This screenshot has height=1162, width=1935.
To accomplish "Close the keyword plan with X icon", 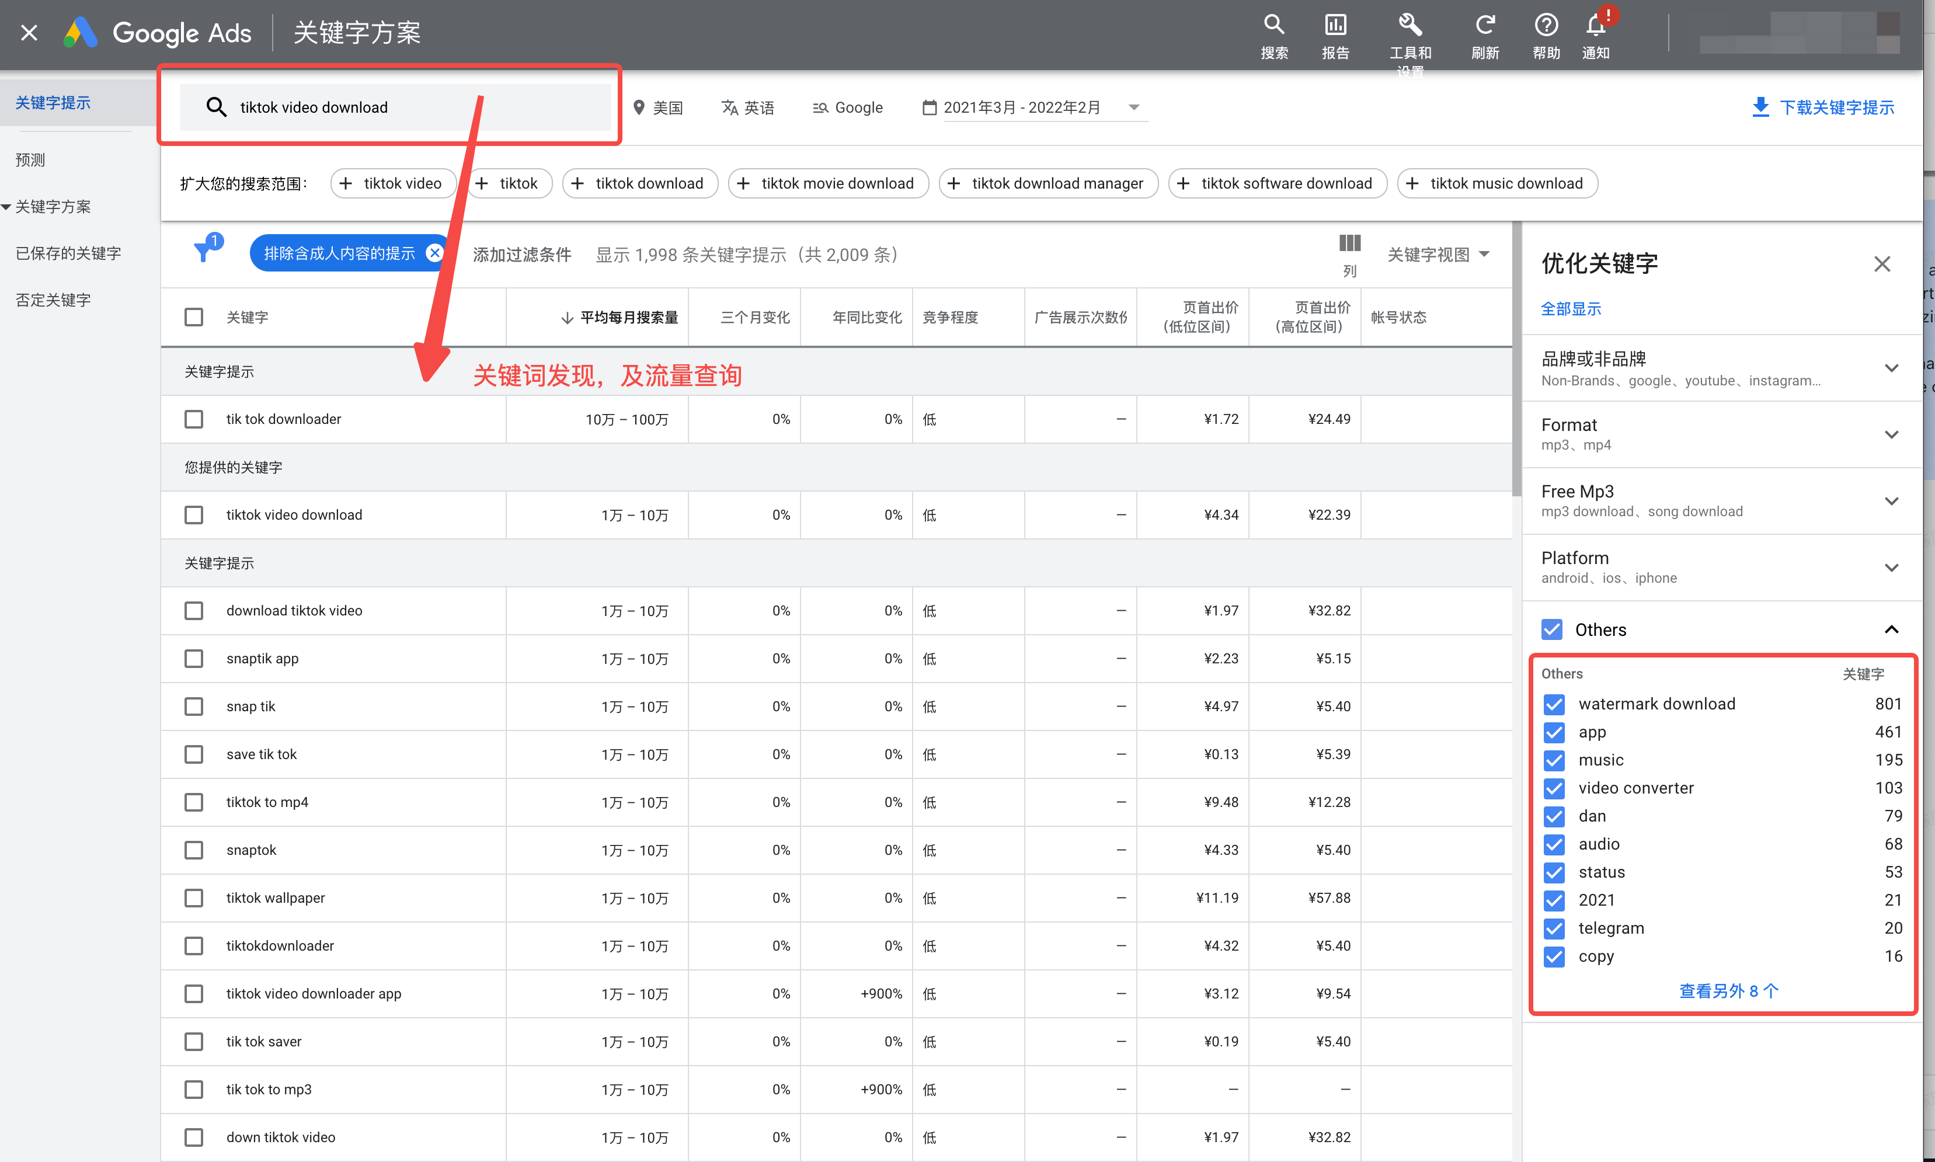I will (29, 32).
